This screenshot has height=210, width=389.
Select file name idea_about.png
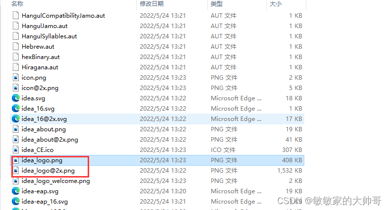(44, 129)
